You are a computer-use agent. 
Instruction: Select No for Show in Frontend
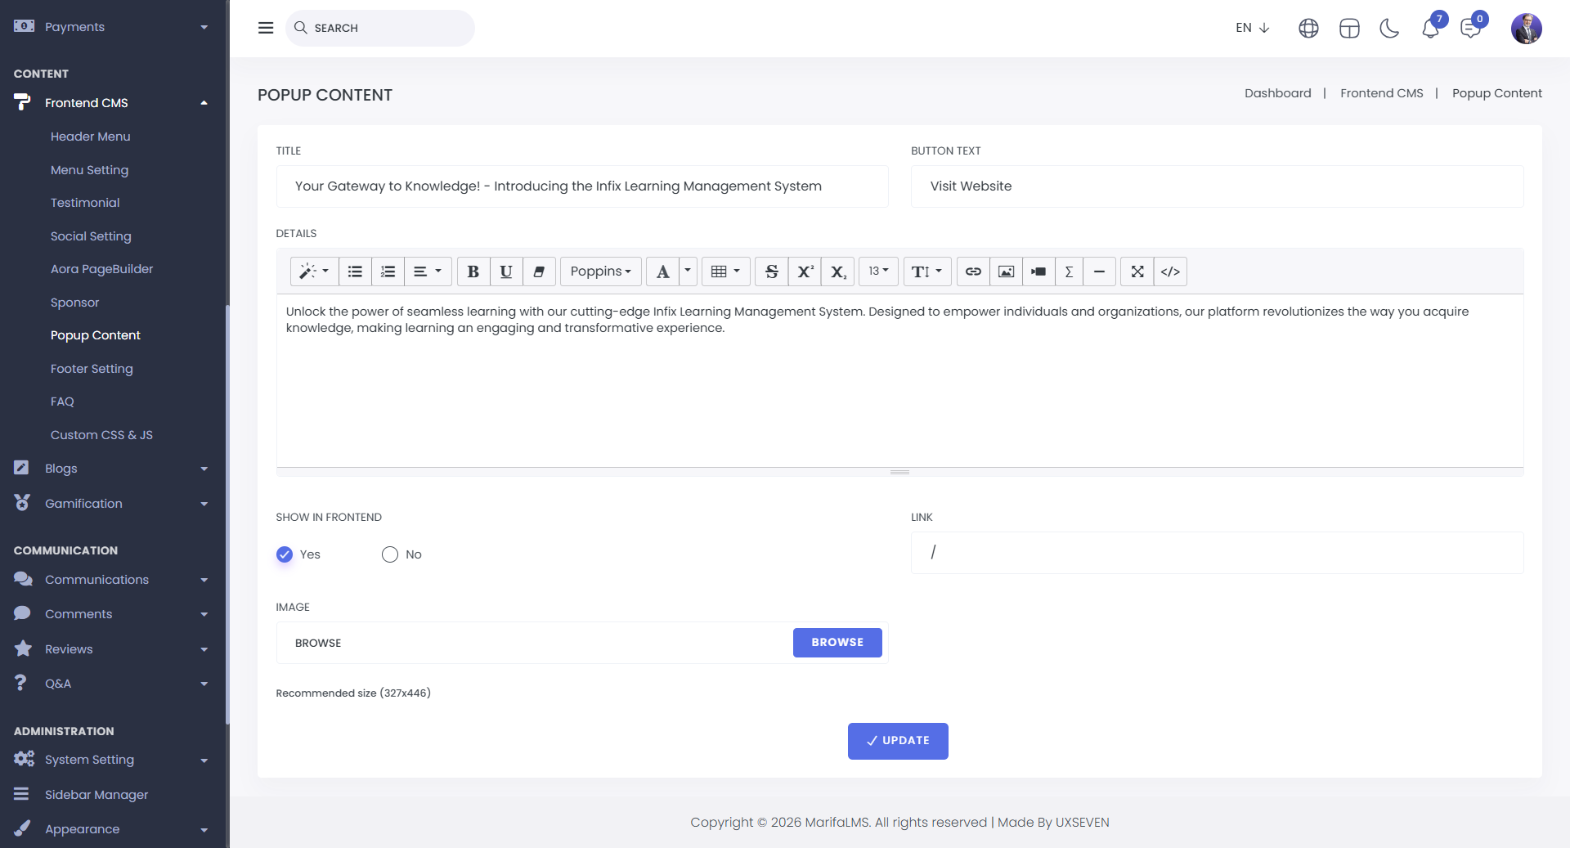point(390,554)
